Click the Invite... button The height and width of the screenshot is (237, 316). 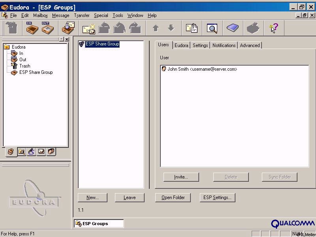coord(181,177)
